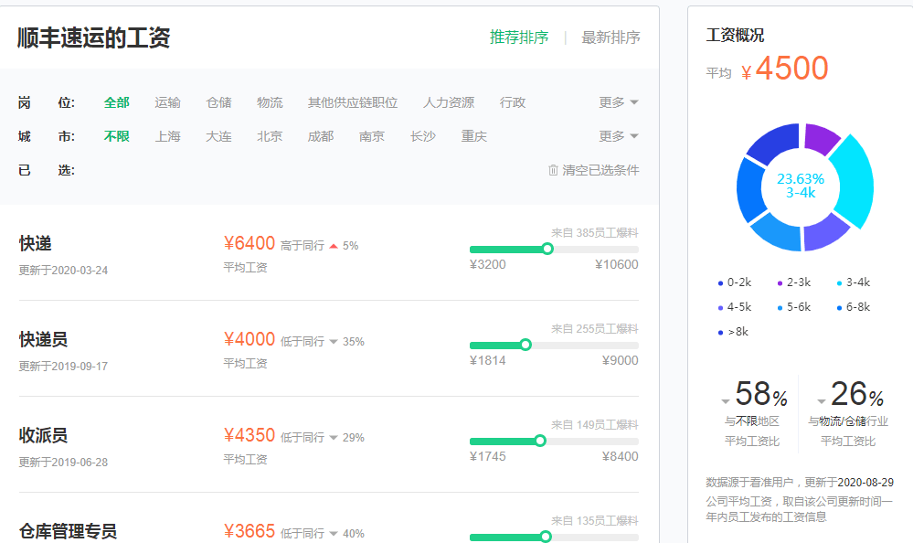Screen dimensions: 913x543
Task: Click the trash icon for clearing conditions
Action: point(553,170)
